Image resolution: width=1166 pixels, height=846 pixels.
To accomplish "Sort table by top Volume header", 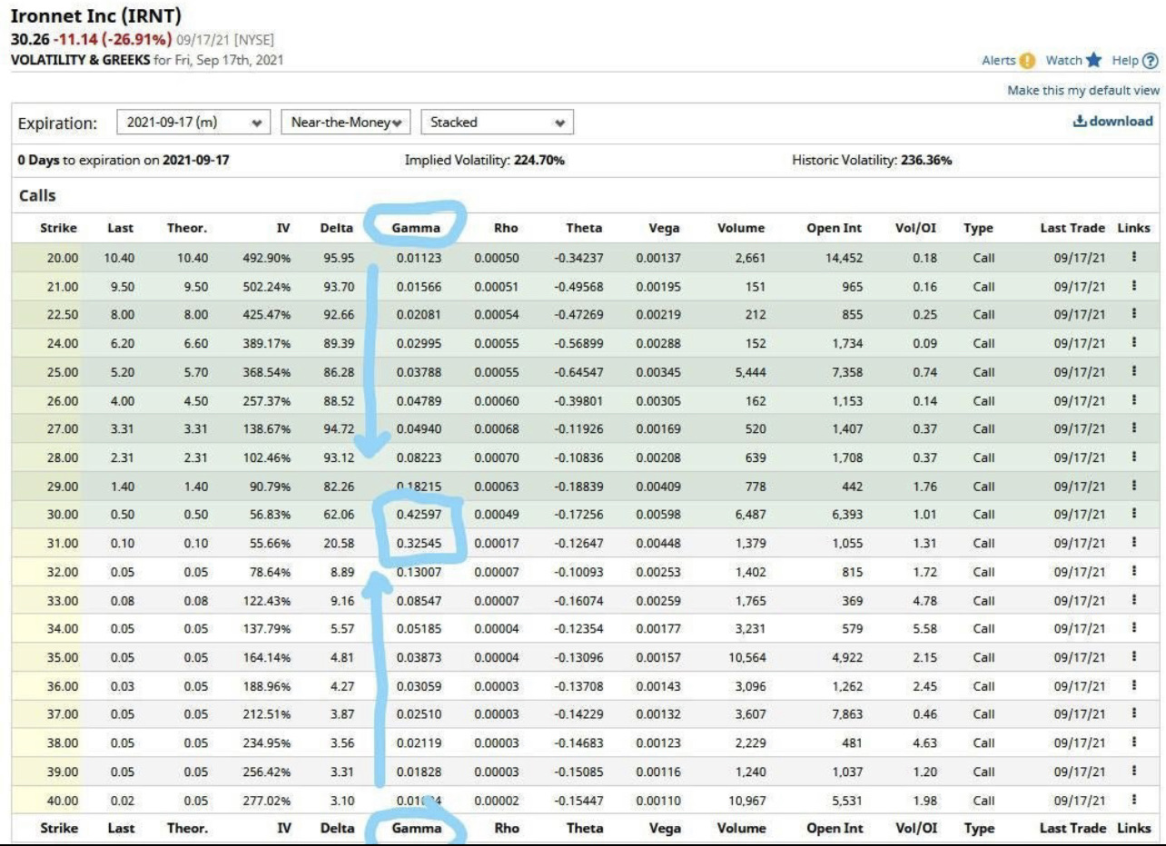I will click(740, 229).
